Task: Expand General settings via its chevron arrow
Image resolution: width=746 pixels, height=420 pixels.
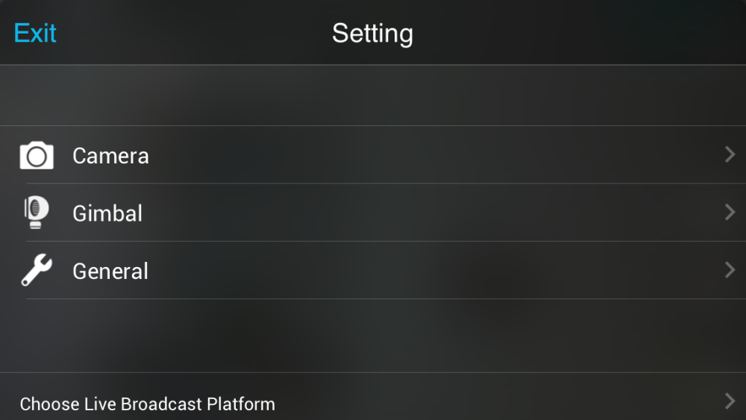Action: pos(730,270)
